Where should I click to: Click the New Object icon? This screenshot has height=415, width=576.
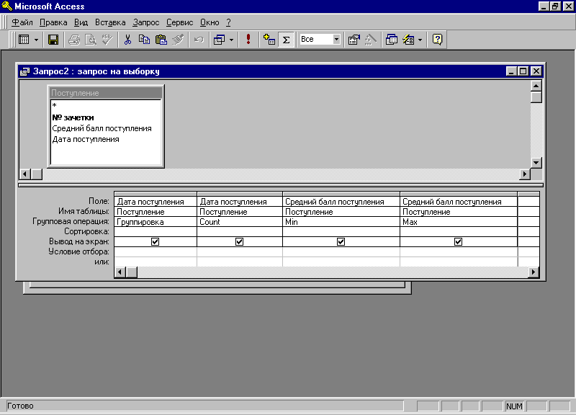click(x=408, y=40)
